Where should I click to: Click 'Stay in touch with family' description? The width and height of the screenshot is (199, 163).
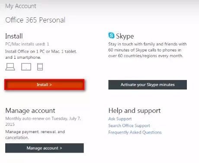tap(148, 50)
